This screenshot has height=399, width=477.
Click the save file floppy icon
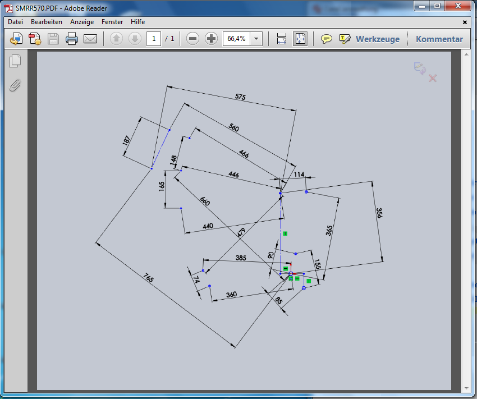(53, 39)
